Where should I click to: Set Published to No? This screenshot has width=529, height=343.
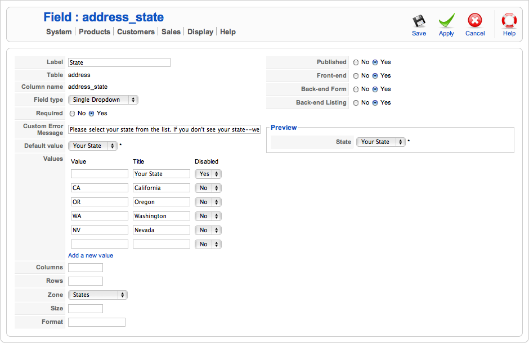(356, 62)
